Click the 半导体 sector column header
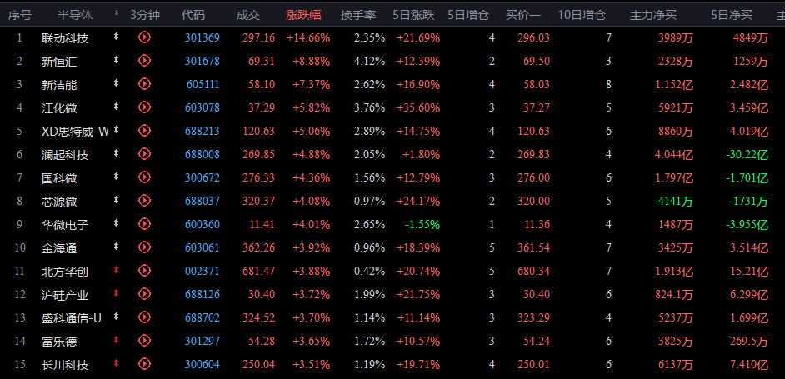Viewport: 785px width, 379px height. [x=75, y=16]
